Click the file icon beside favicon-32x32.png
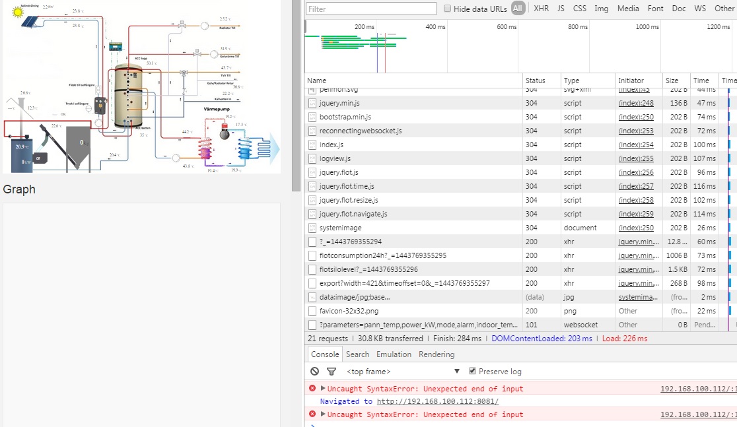The width and height of the screenshot is (737, 427). (x=313, y=311)
